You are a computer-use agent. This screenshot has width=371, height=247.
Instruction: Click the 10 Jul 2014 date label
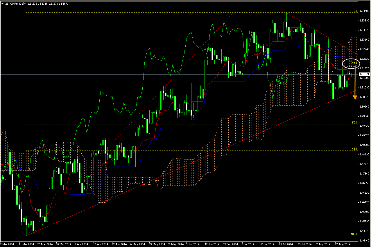[268, 244]
